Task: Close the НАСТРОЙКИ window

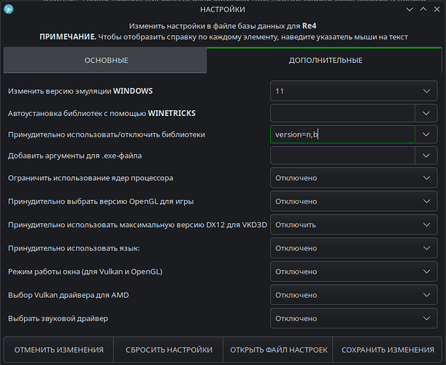Action: [434, 9]
